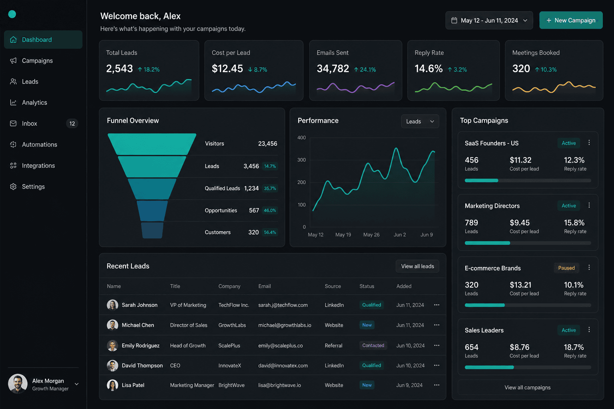Screen dimensions: 614x409
Task: Click the SaaS Founders - US progress bar
Action: (x=528, y=181)
